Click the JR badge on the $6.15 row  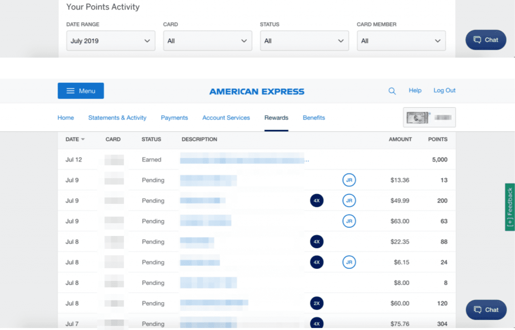pos(349,262)
